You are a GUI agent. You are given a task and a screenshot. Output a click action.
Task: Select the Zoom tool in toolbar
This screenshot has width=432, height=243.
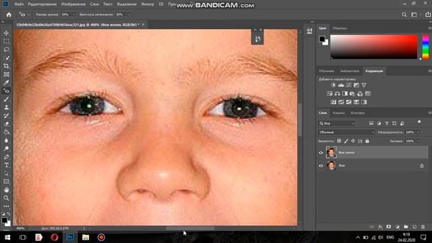(6, 198)
